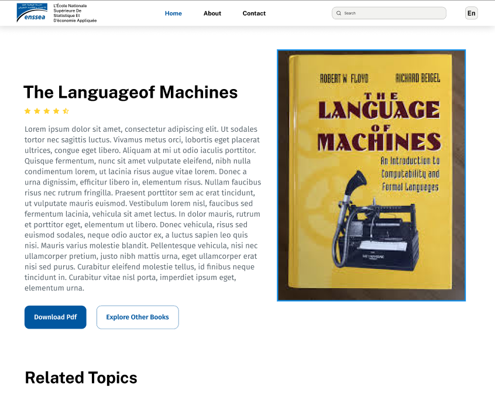Go to the Home nav item

(x=173, y=13)
